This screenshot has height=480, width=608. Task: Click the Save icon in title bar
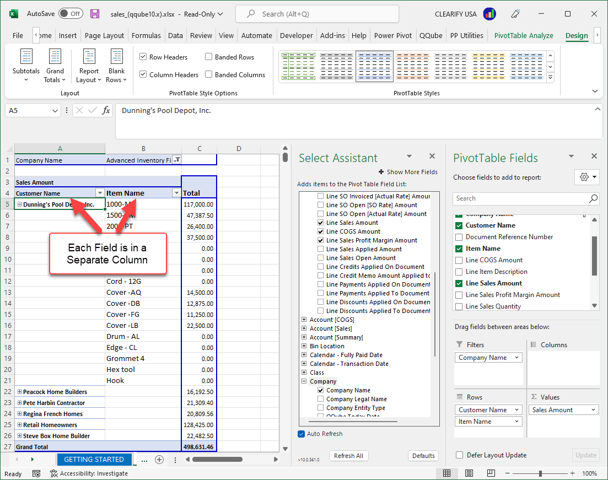tap(95, 14)
